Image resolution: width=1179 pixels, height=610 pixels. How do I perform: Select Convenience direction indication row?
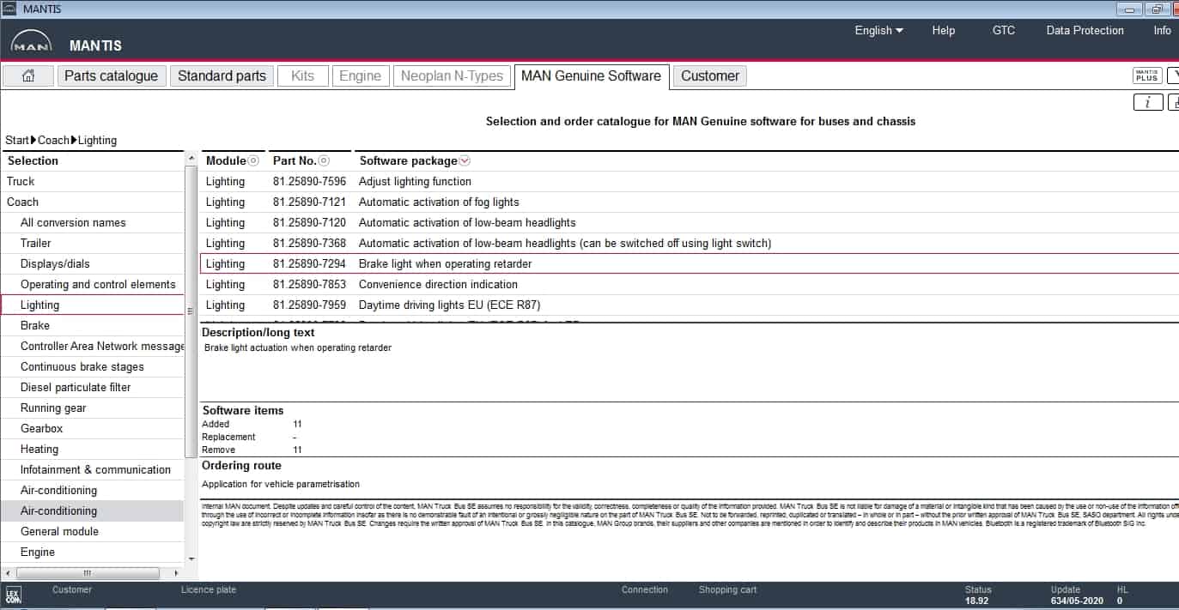(x=689, y=284)
